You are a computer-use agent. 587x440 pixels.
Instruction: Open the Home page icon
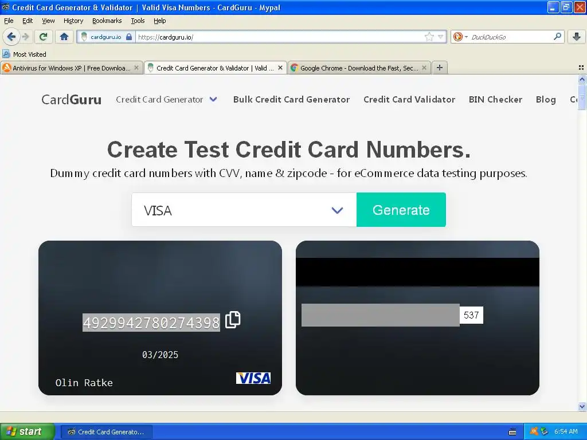click(64, 37)
